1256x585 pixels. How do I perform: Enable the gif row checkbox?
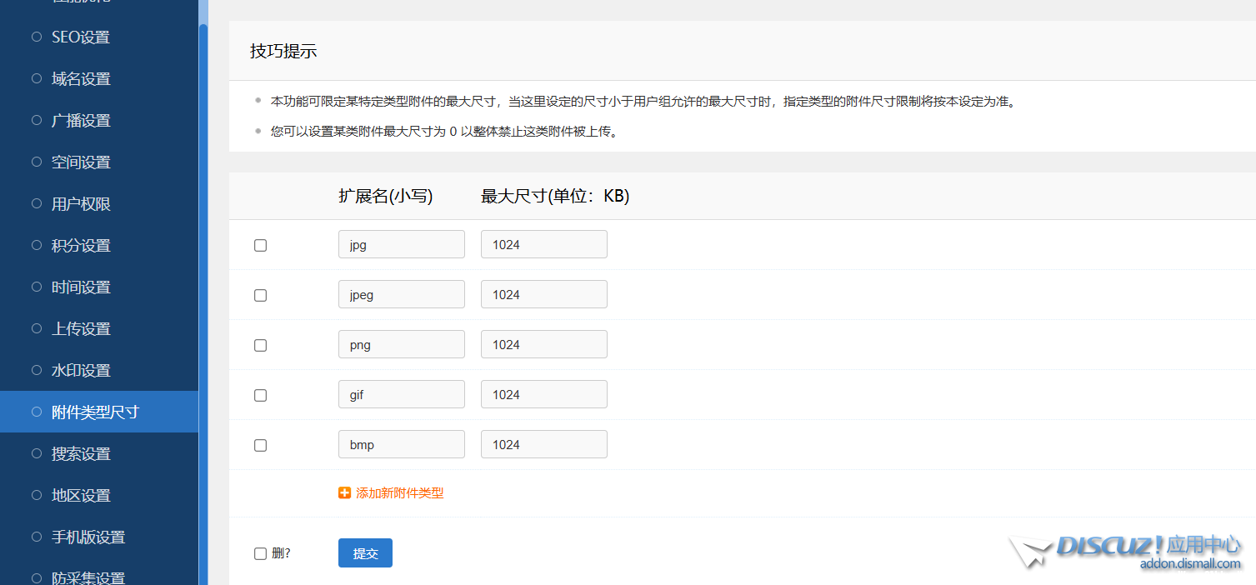[x=260, y=395]
